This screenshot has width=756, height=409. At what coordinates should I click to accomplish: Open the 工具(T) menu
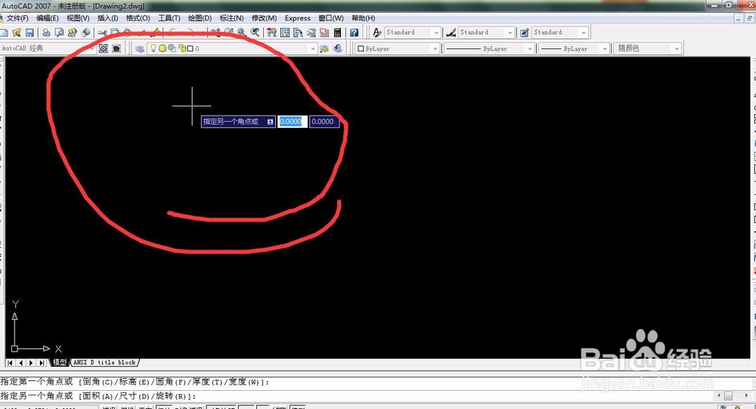coord(169,18)
